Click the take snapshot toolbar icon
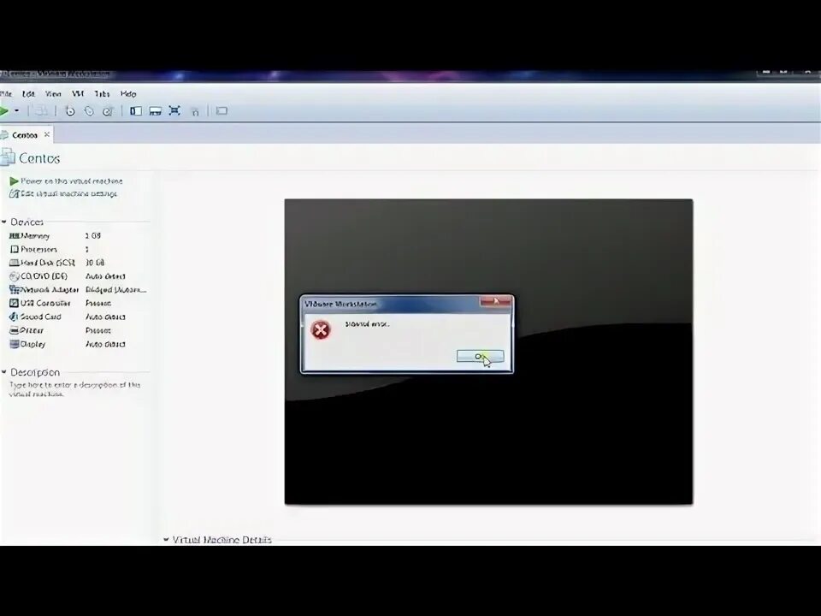Image resolution: width=821 pixels, height=616 pixels. pos(69,111)
